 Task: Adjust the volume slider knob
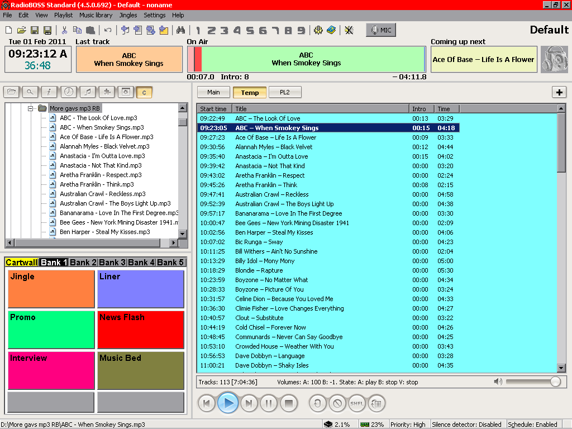[555, 382]
